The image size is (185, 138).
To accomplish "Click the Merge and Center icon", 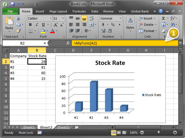I will [91, 25].
